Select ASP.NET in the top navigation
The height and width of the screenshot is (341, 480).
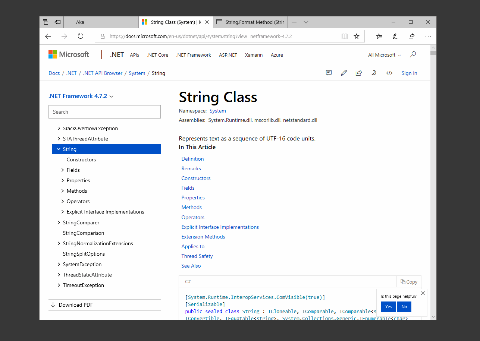tap(228, 55)
